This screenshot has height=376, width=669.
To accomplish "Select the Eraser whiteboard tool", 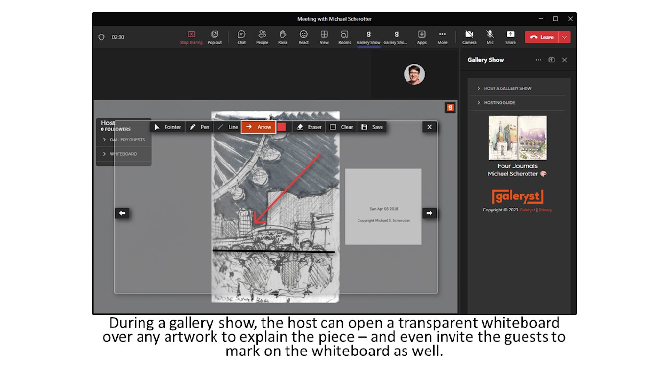I will (310, 127).
